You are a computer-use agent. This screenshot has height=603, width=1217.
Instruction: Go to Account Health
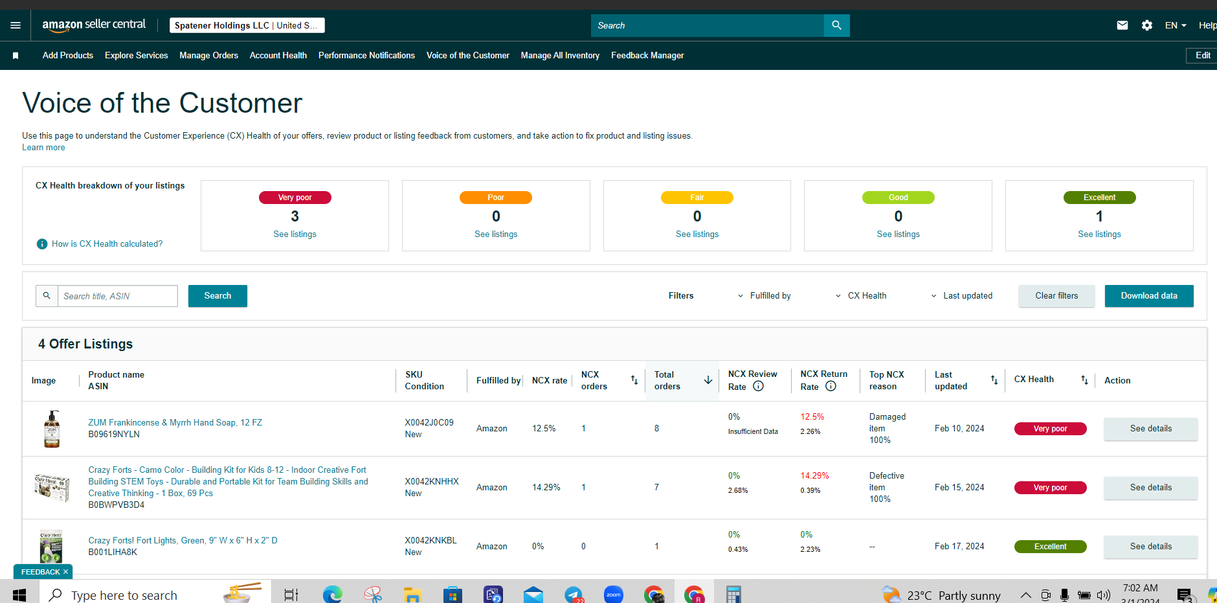[x=278, y=56]
